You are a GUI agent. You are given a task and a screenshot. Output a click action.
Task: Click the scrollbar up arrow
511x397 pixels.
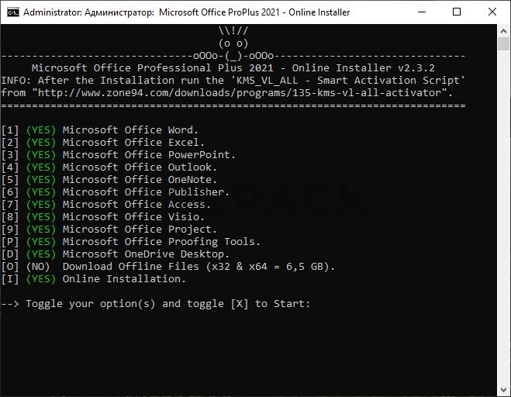click(504, 30)
